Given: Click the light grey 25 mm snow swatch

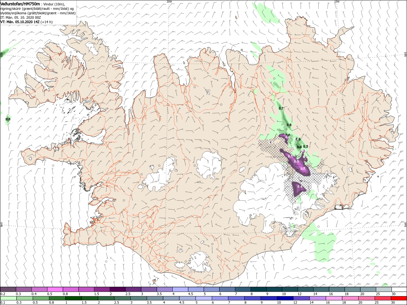Looking at the screenshot, I should tap(383, 289).
